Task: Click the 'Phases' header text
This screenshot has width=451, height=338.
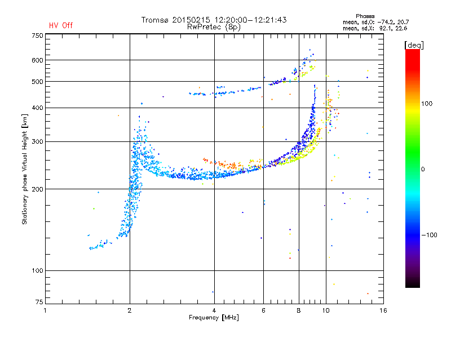Action: pos(365,16)
